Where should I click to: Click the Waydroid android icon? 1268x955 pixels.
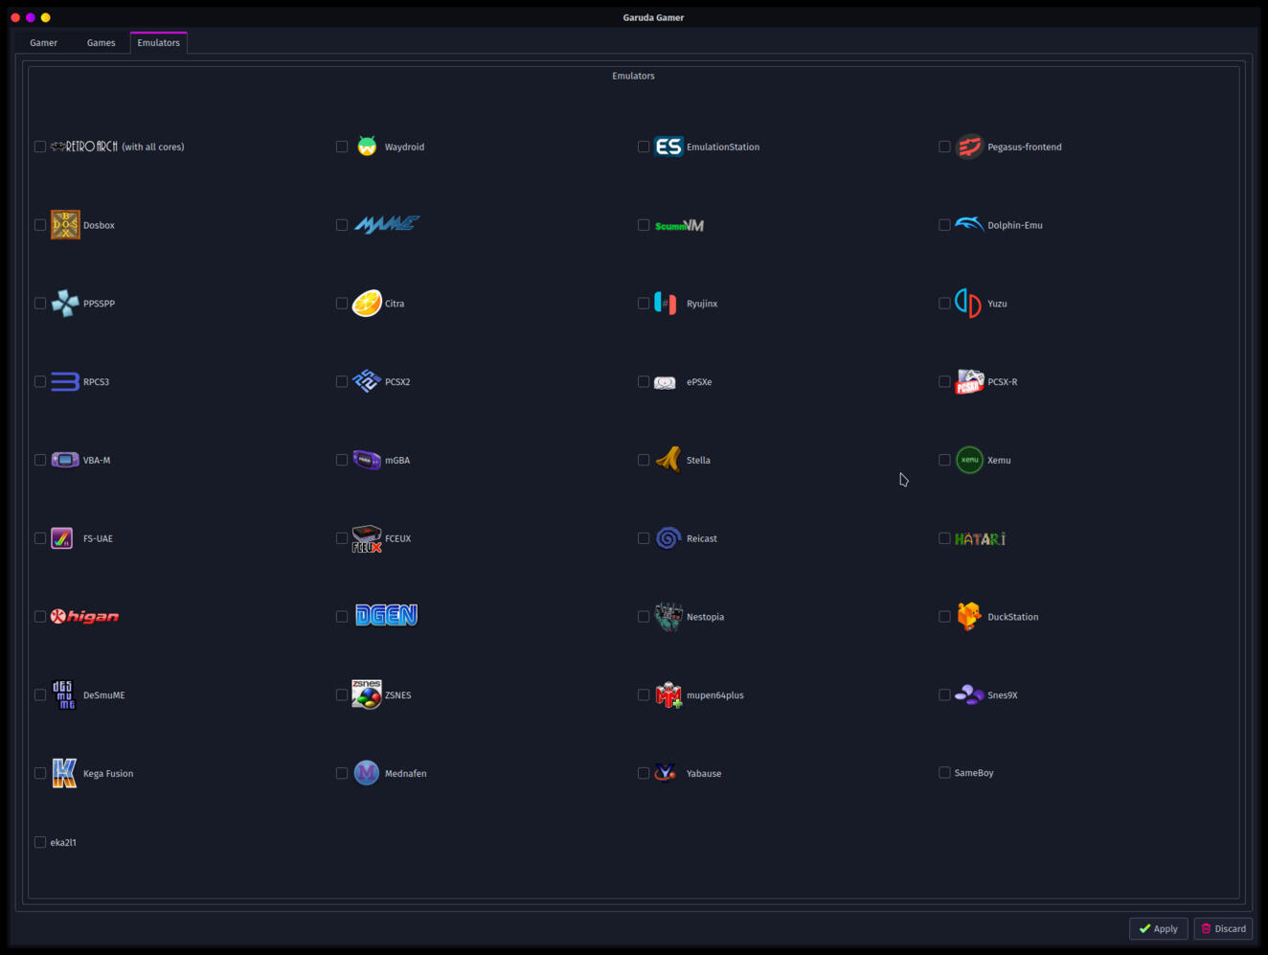click(367, 147)
